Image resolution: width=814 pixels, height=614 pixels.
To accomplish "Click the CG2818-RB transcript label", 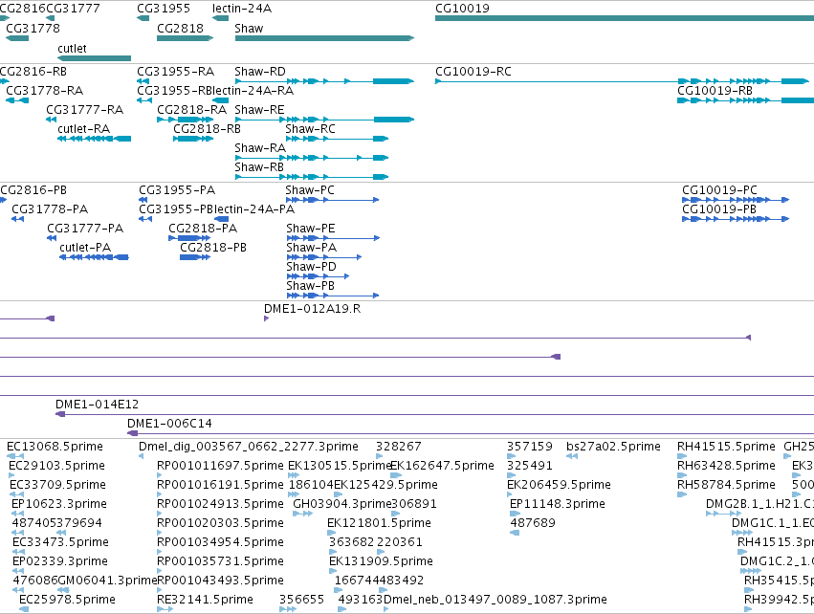I will (x=207, y=129).
